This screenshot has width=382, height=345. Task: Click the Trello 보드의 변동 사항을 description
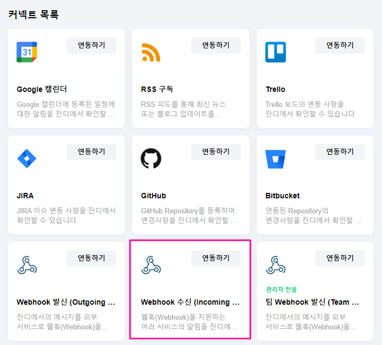(x=311, y=109)
